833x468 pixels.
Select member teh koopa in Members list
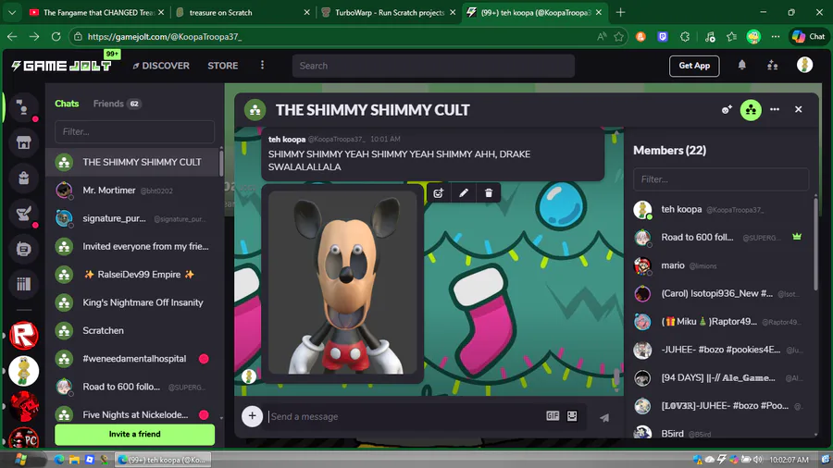(720, 210)
